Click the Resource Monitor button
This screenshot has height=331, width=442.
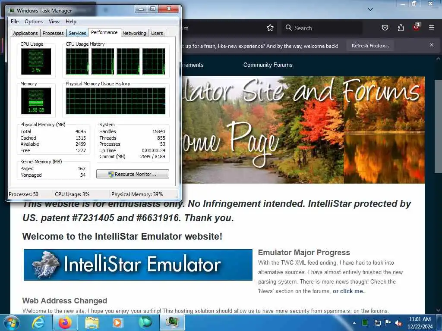[x=133, y=174]
